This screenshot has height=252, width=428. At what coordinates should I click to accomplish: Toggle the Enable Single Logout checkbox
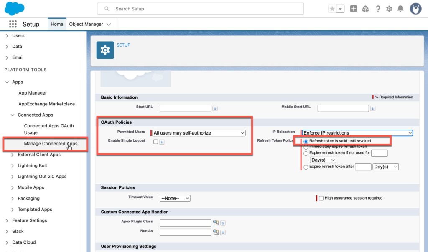(155, 142)
